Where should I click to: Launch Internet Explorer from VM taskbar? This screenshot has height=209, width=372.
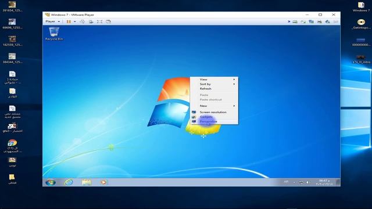point(69,182)
